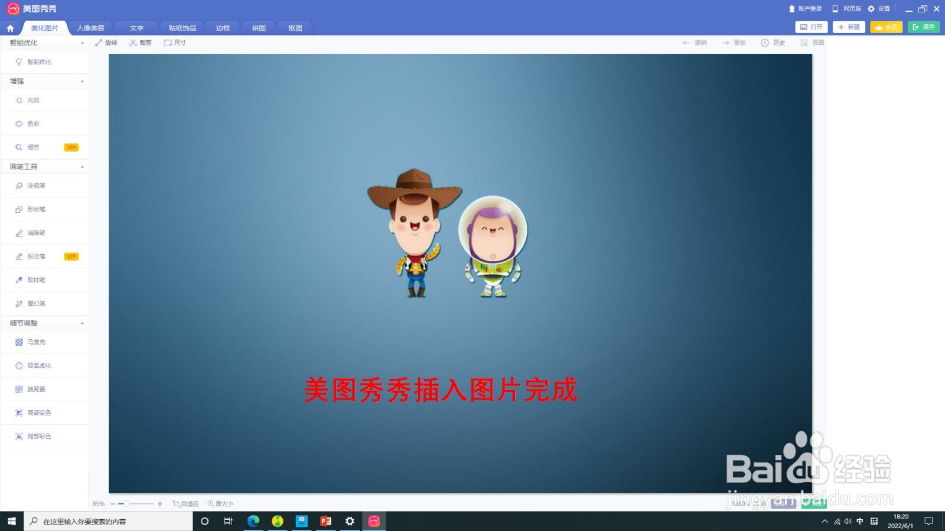This screenshot has width=945, height=531.
Task: Switch to the 抠图 tab
Action: tap(295, 28)
